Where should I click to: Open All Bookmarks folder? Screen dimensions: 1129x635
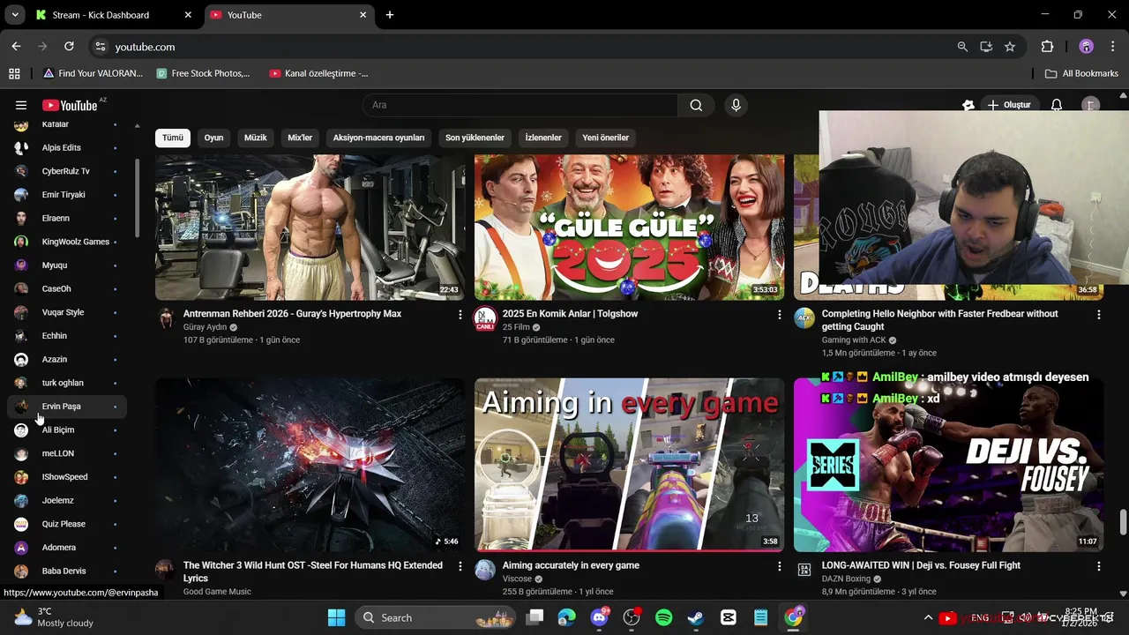pos(1081,73)
